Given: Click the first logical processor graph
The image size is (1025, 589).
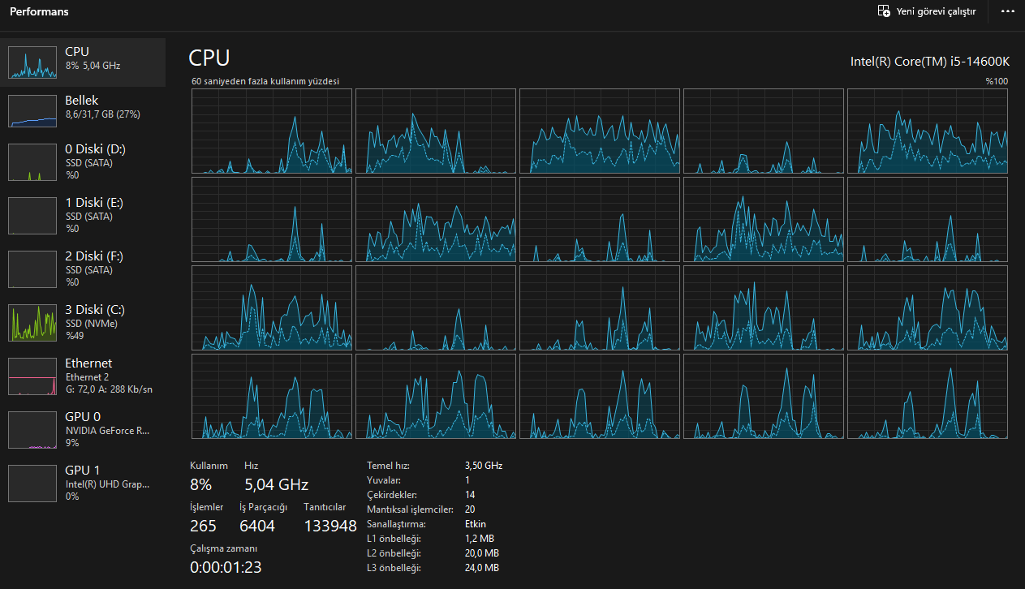Looking at the screenshot, I should [x=272, y=131].
